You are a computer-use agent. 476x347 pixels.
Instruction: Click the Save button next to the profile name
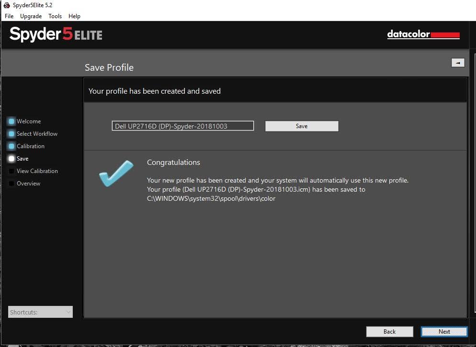click(x=302, y=126)
